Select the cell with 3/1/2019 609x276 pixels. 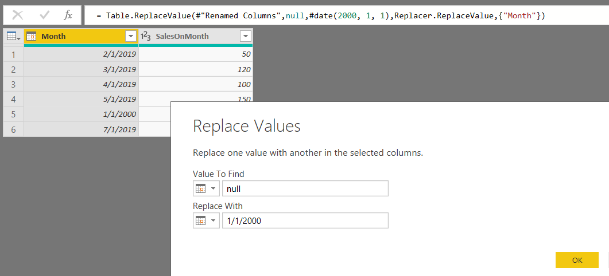tap(81, 69)
